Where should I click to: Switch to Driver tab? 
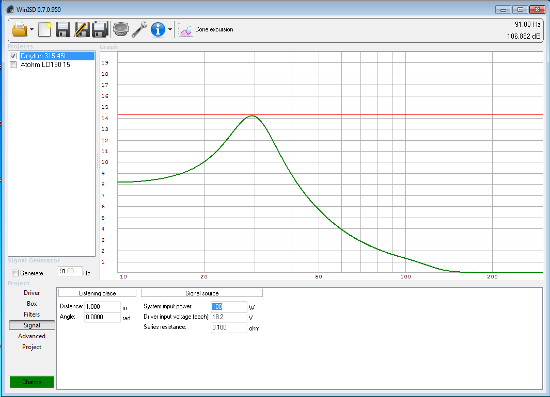tap(32, 293)
